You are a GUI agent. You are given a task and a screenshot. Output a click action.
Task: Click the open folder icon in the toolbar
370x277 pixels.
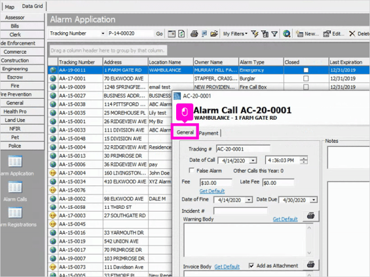coord(214,34)
